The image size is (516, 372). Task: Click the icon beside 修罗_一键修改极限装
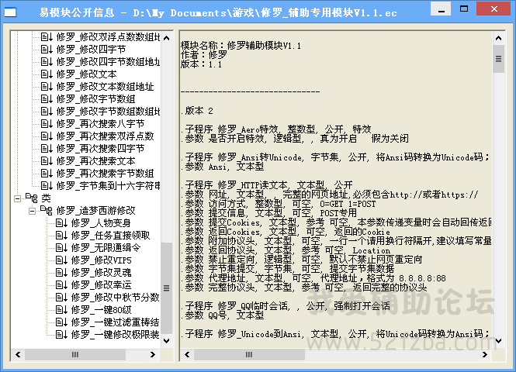[x=61, y=334]
